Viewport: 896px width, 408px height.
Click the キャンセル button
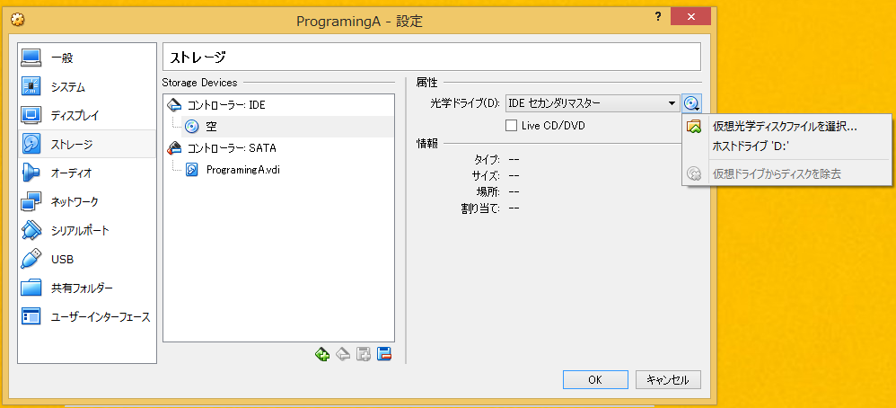(668, 380)
